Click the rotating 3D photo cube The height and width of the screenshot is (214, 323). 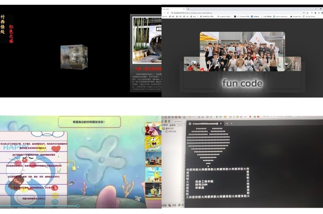click(x=74, y=57)
